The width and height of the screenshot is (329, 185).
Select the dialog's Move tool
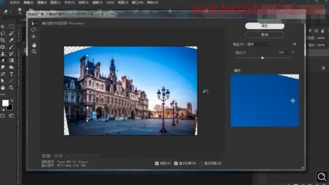(34, 37)
